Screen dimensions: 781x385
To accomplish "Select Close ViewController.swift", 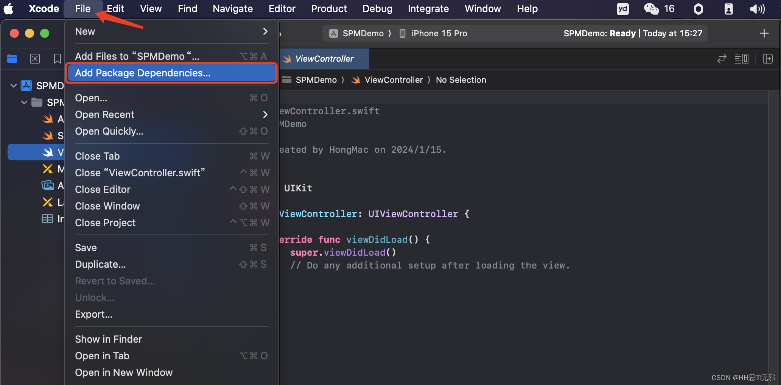I will (172, 173).
